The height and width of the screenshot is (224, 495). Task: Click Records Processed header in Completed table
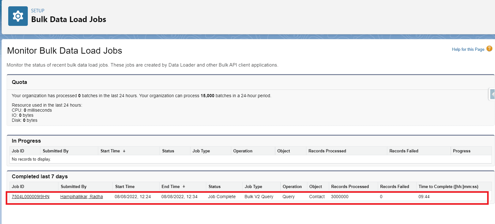[350, 186]
